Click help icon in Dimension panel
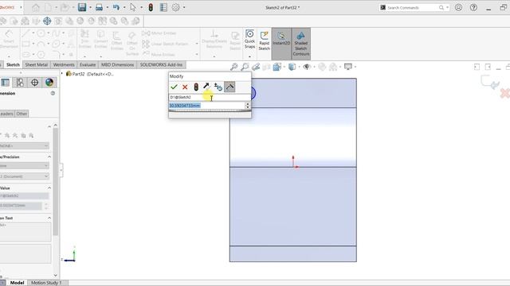 pos(53,94)
